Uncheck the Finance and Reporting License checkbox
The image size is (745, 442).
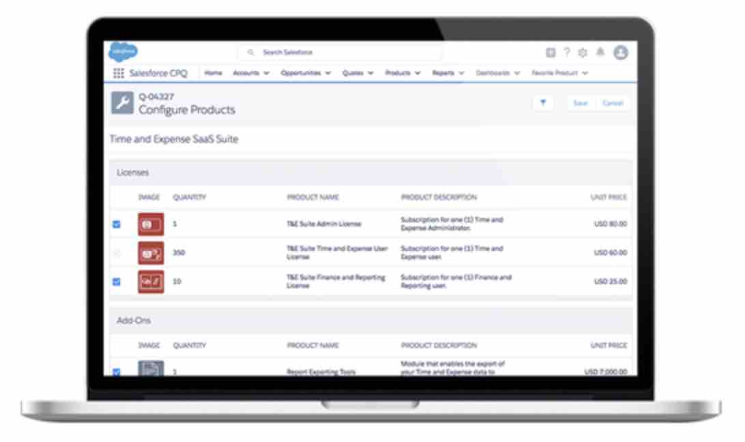pyautogui.click(x=116, y=282)
